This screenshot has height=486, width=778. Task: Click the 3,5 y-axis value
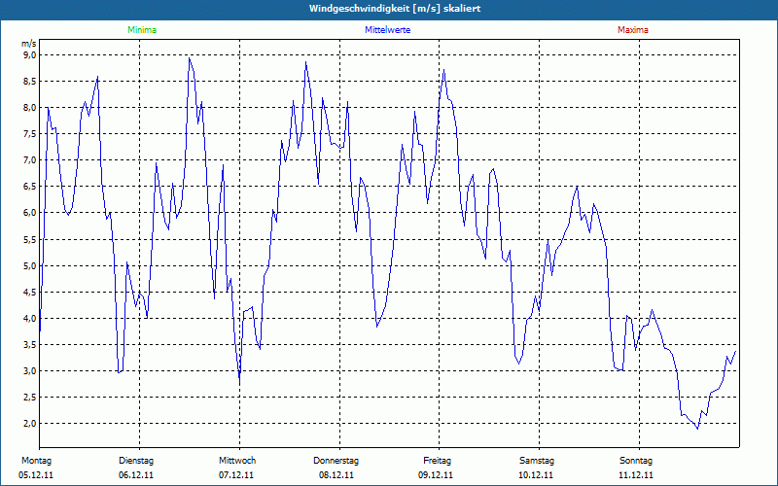click(x=30, y=344)
